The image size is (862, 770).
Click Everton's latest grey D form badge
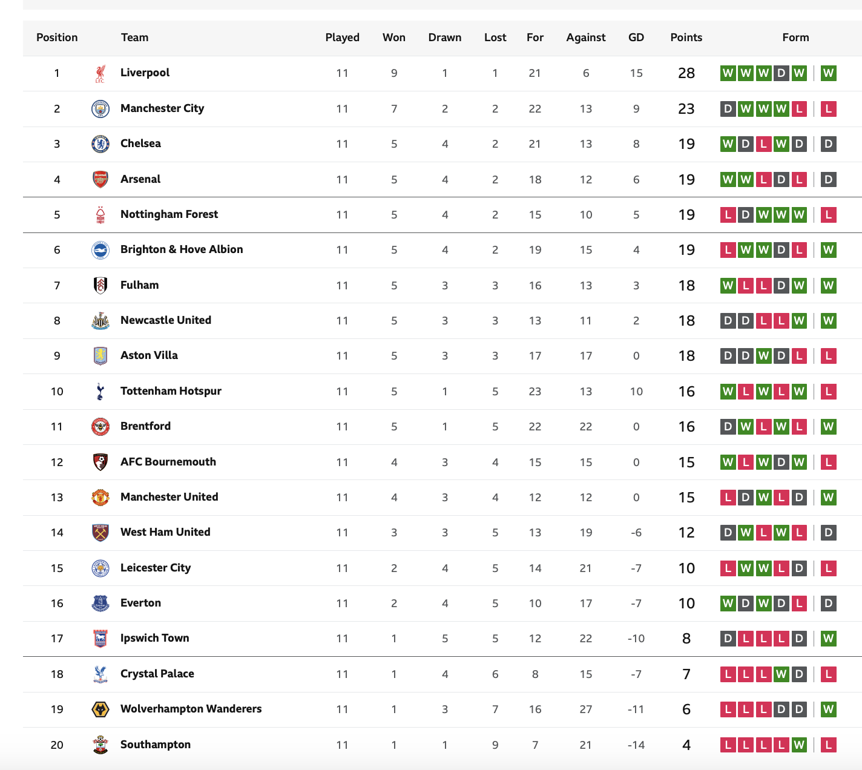tap(828, 603)
